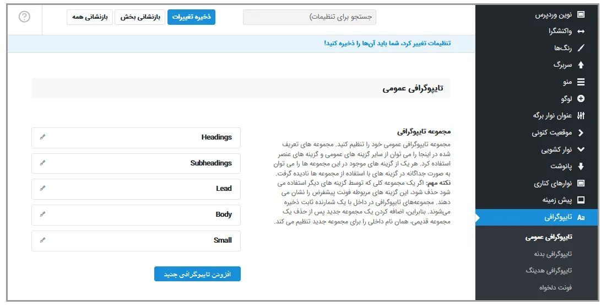Select the تایپوگرافی هدینگ submenu item
Image resolution: width=606 pixels, height=305 pixels.
(548, 271)
